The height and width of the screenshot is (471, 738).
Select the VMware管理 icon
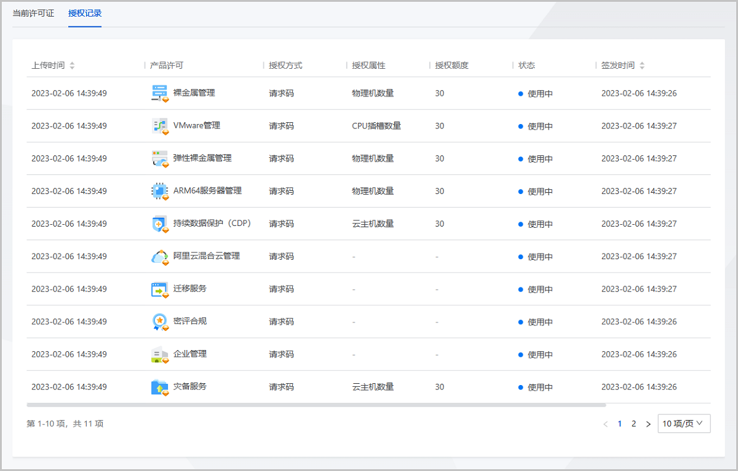tap(159, 126)
